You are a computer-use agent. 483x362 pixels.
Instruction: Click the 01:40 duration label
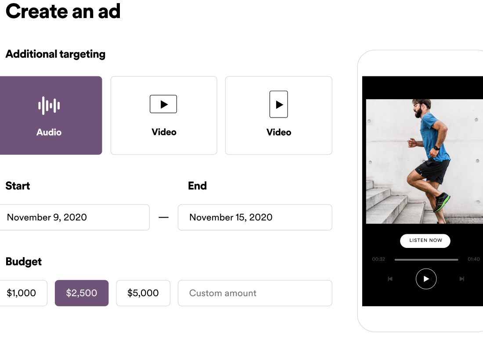473,259
